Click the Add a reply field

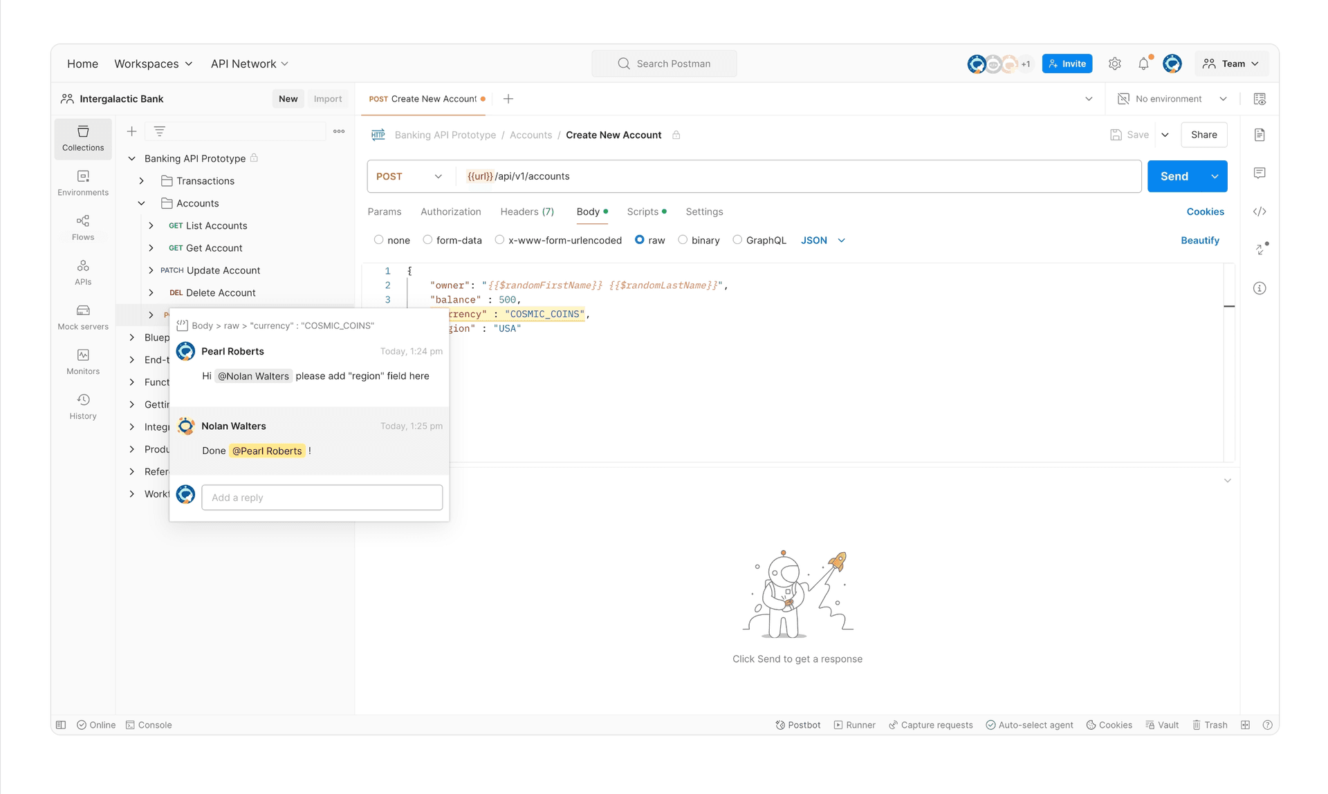pyautogui.click(x=322, y=498)
